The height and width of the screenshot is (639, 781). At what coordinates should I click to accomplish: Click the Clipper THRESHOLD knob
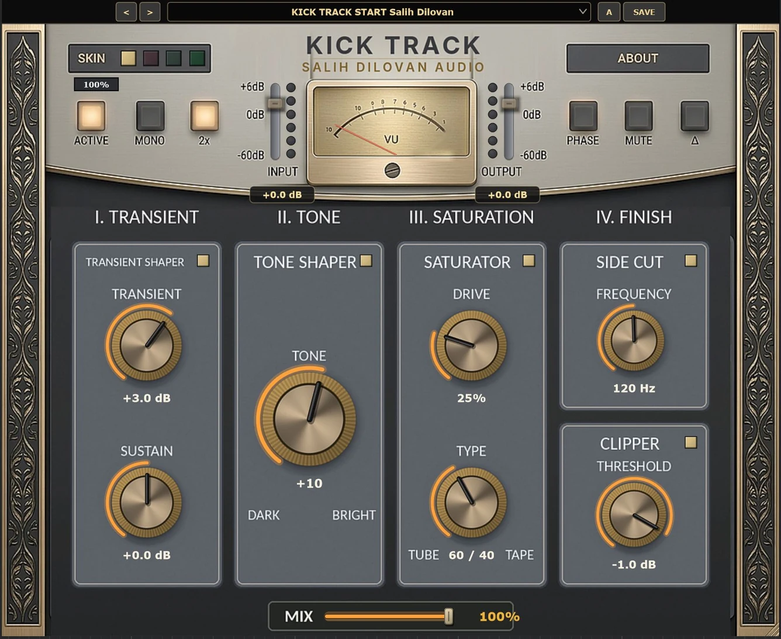tap(634, 514)
